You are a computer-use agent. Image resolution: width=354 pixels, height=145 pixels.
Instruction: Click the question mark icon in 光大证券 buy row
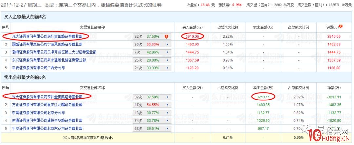(x=167, y=37)
